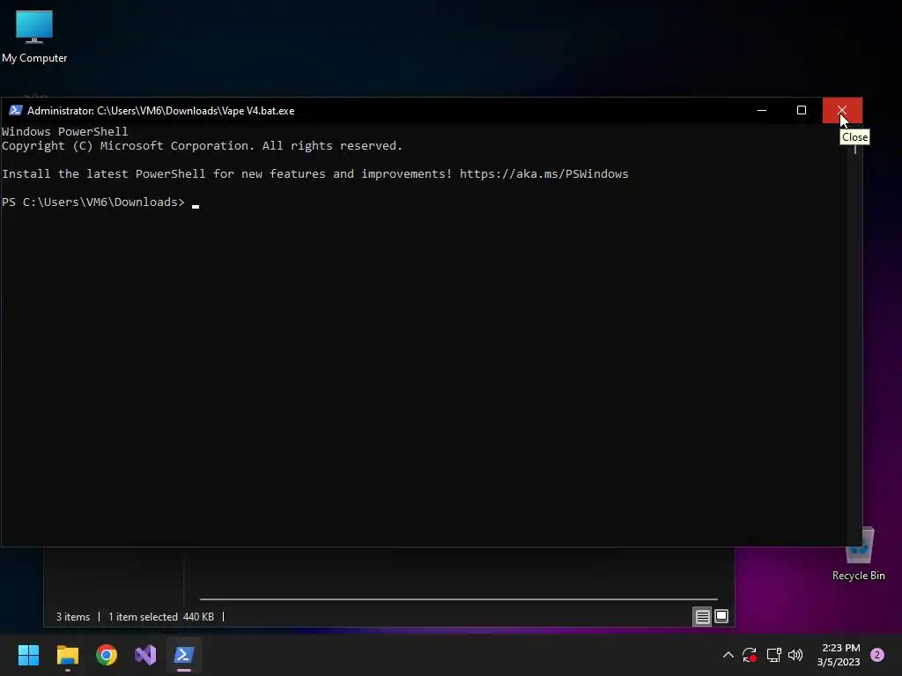
Task: Click the File Explorer horizontal scrollbar
Action: (x=458, y=599)
